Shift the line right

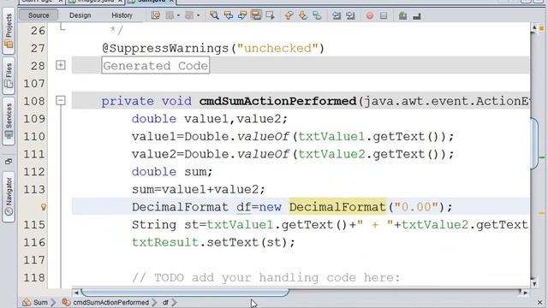[x=350, y=15]
